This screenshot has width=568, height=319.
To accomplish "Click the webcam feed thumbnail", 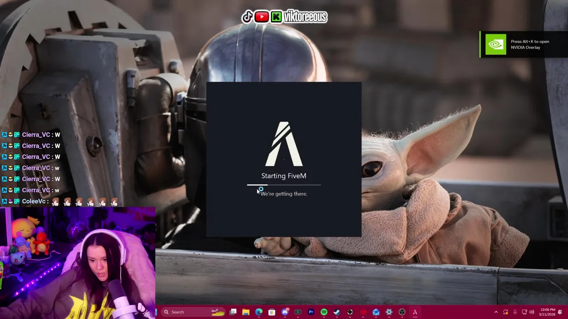I will point(78,263).
